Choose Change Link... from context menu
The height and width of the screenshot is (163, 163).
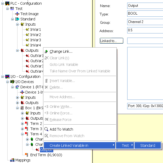point(80,51)
